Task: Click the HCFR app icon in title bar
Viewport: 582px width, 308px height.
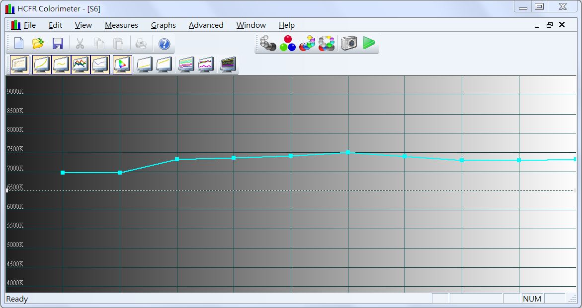Action: [x=9, y=9]
